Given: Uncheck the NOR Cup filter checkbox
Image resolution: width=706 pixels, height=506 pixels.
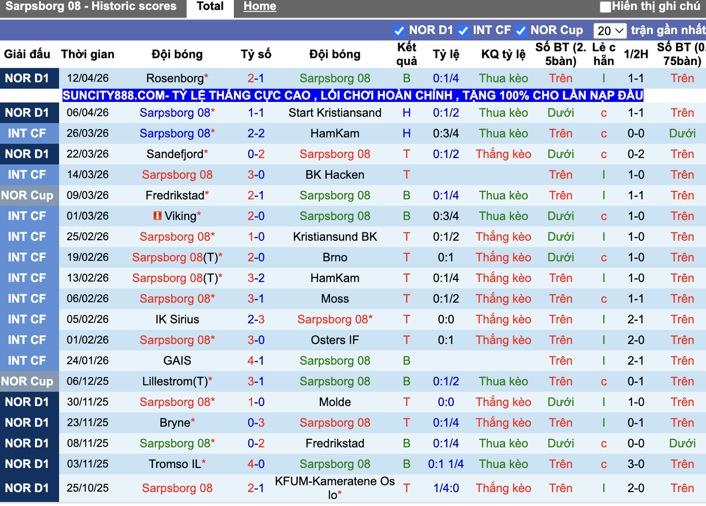Looking at the screenshot, I should (521, 31).
